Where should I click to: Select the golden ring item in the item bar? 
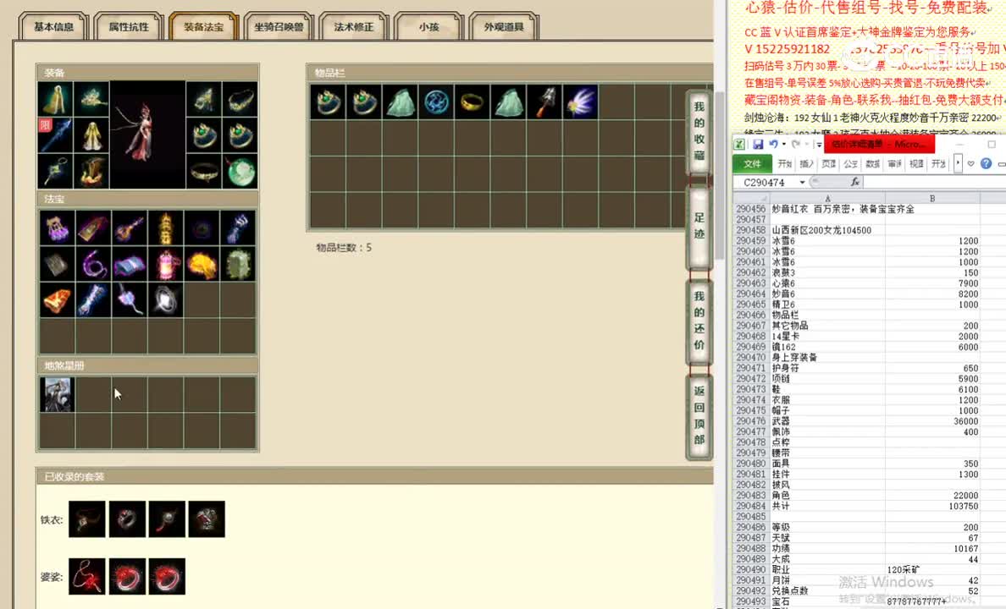pyautogui.click(x=472, y=101)
